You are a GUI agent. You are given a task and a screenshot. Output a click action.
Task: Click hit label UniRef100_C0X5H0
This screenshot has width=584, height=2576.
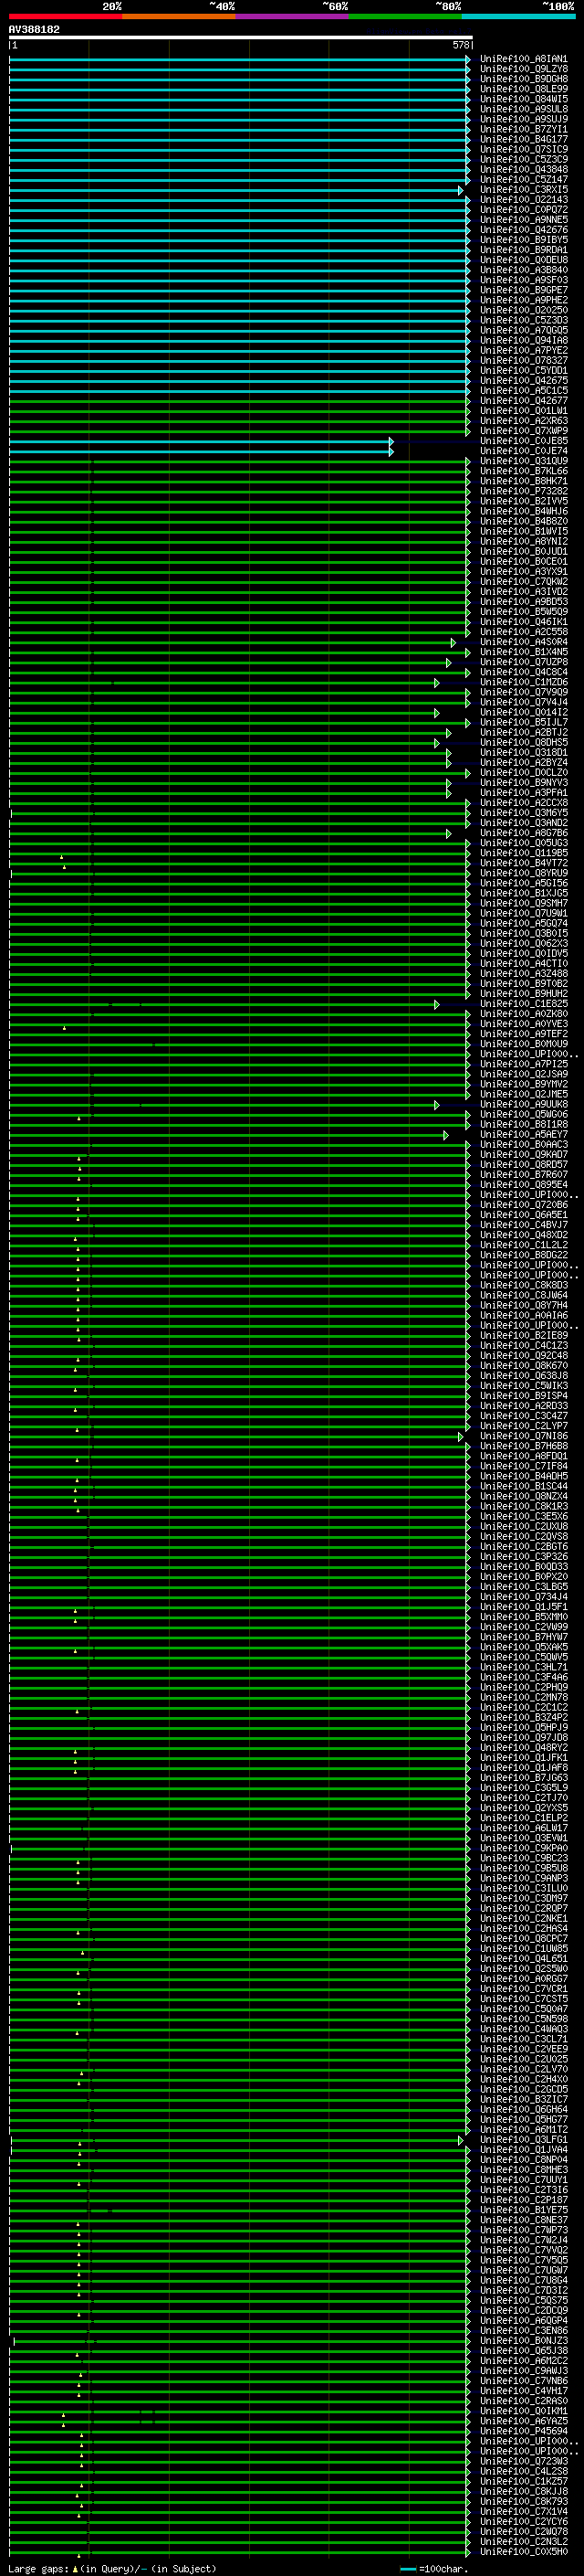click(x=523, y=2551)
